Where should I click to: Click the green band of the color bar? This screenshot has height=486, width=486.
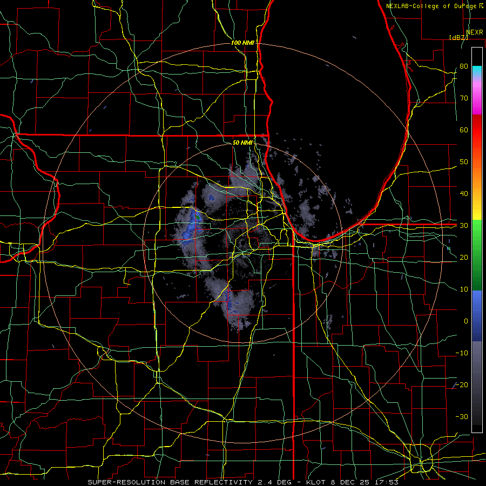point(477,255)
